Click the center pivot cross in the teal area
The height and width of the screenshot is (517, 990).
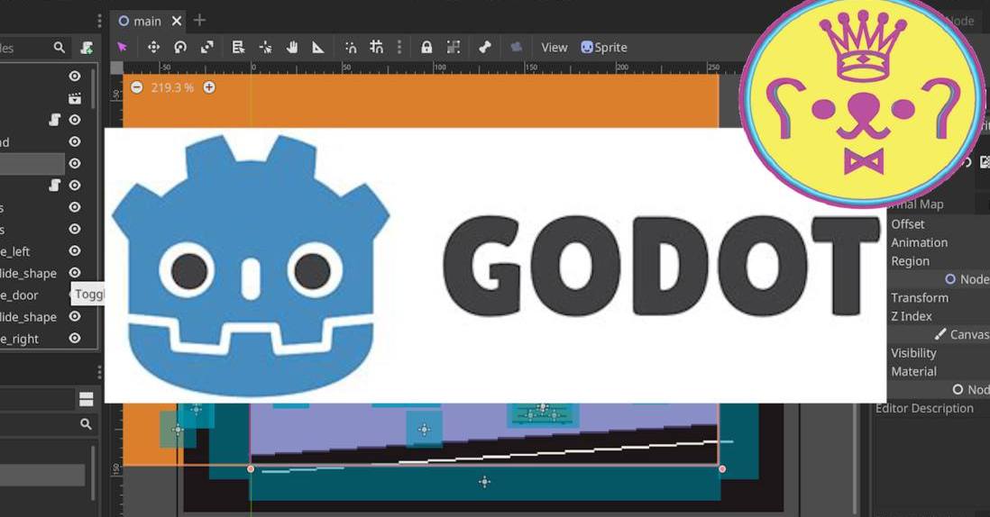tap(484, 482)
